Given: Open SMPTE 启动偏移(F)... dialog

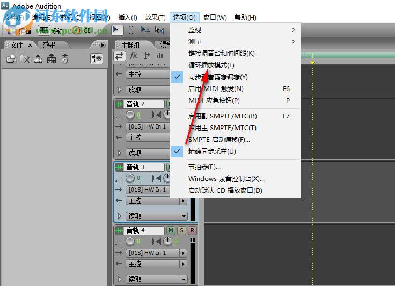Looking at the screenshot, I should [235, 140].
